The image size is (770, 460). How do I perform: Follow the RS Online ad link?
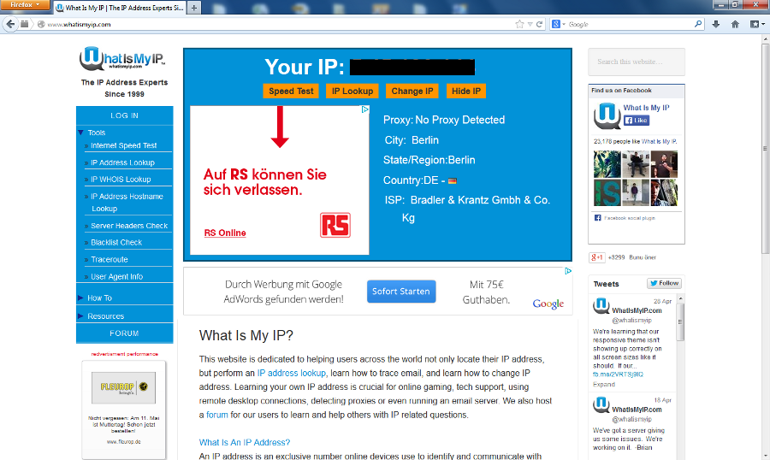coord(225,233)
